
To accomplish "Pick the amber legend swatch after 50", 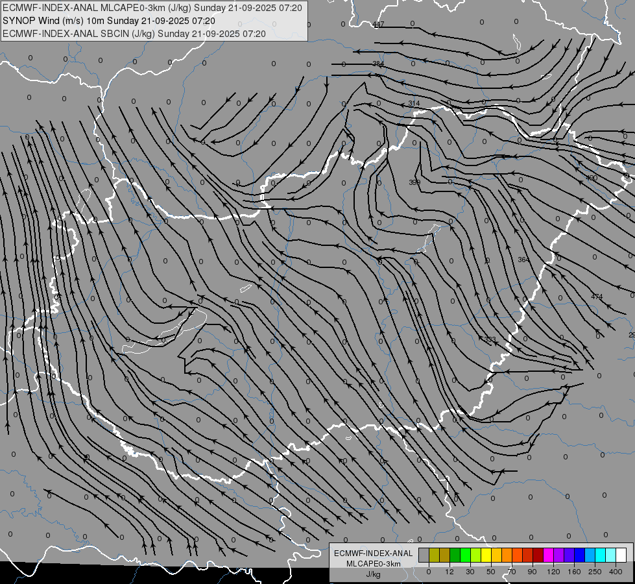I will click(496, 555).
